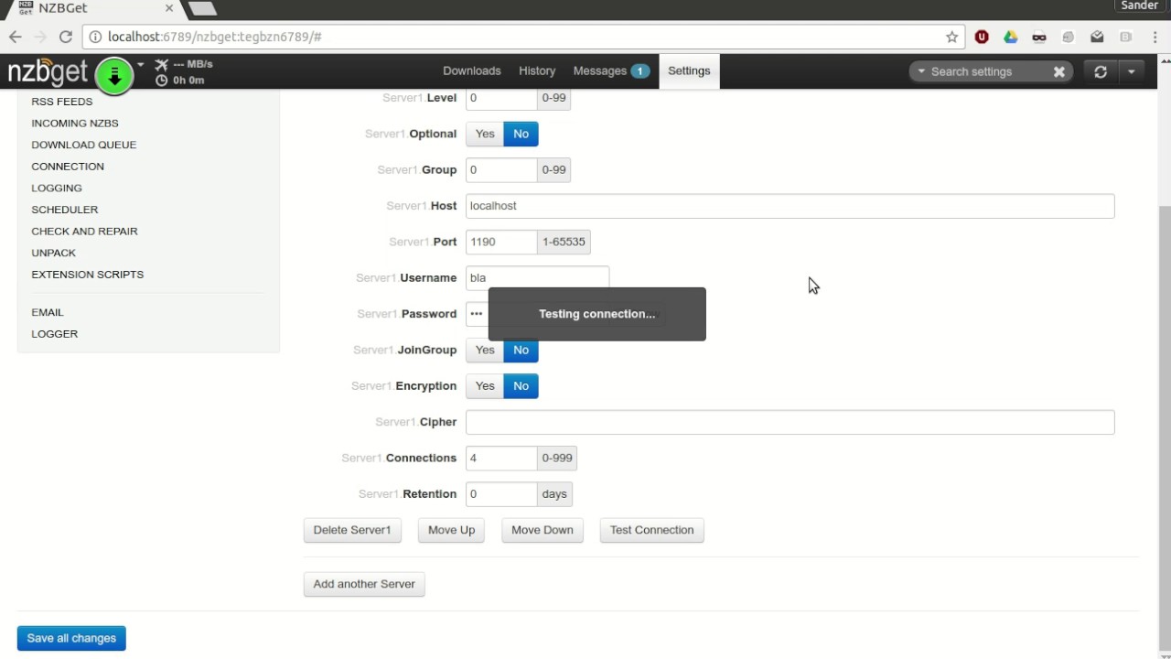Click the Server1.Cipher field
This screenshot has width=1171, height=659.
790,422
